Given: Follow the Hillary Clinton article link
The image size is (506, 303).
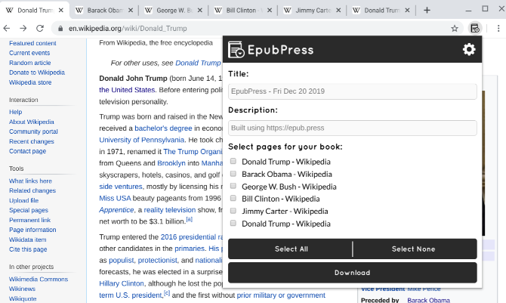Looking at the screenshot, I should coord(122,283).
